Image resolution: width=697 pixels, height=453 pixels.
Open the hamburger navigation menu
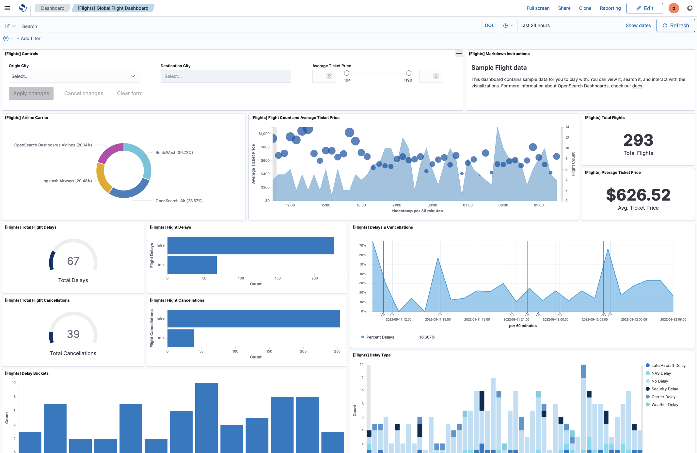pyautogui.click(x=7, y=8)
